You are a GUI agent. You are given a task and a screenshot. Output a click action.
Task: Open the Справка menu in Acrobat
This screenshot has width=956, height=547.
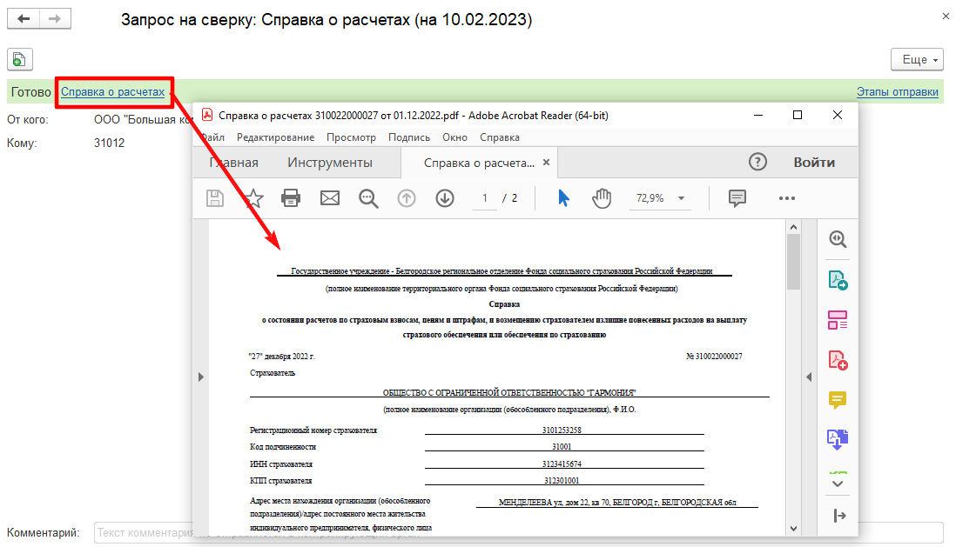[500, 137]
